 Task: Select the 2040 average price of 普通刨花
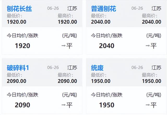[x=106, y=46]
